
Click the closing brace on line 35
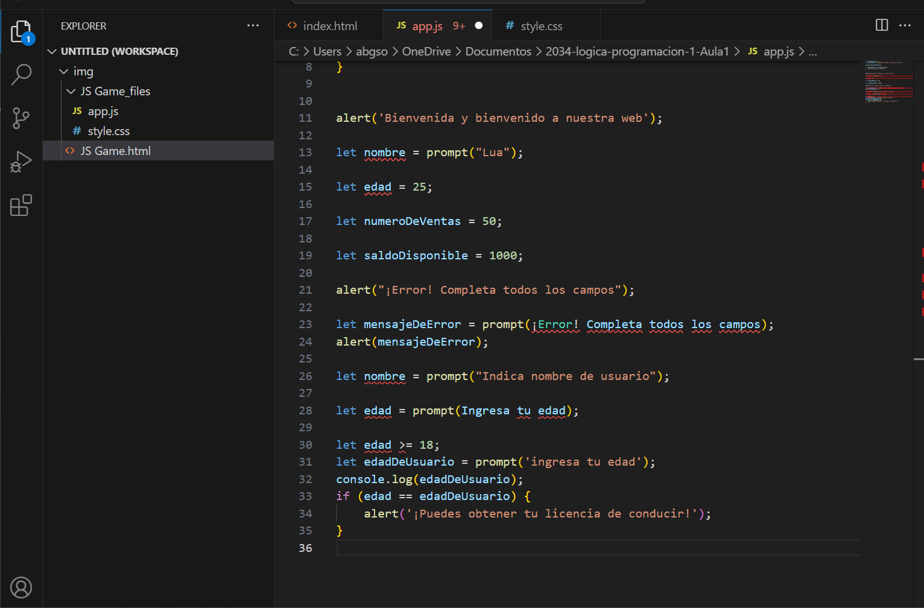tap(340, 531)
